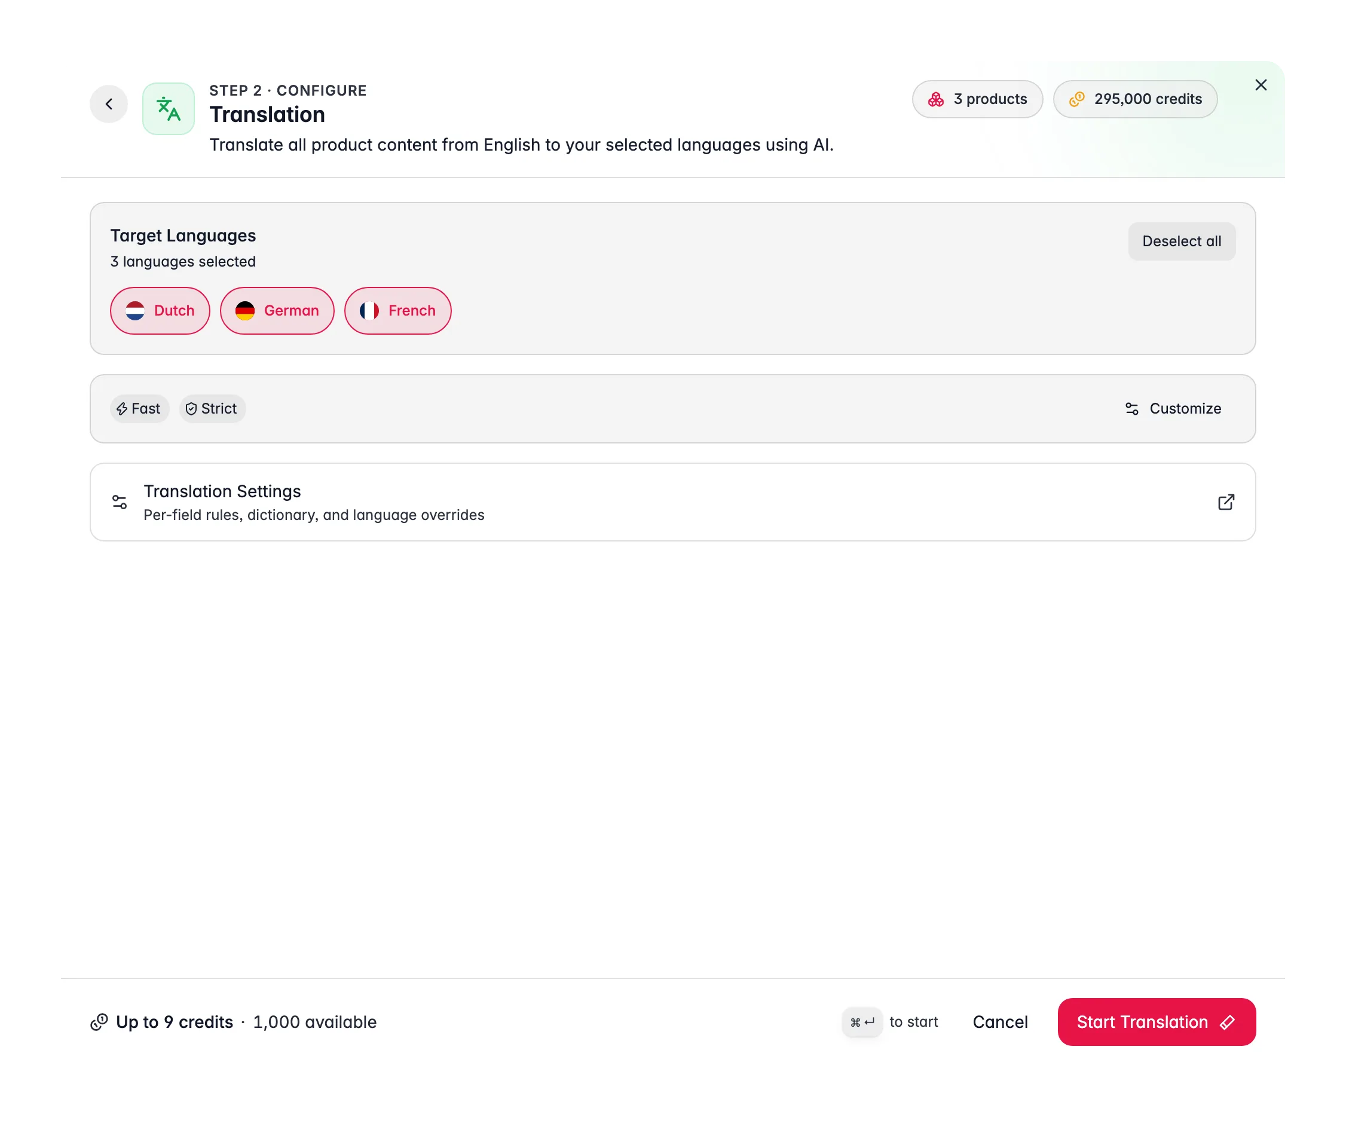Click the 295,000 credits badge

pyautogui.click(x=1134, y=99)
